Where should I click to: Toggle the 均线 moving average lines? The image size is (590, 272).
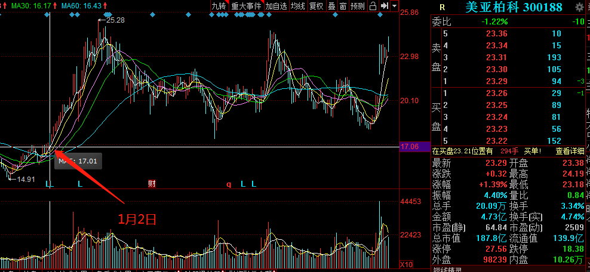[x=297, y=5]
